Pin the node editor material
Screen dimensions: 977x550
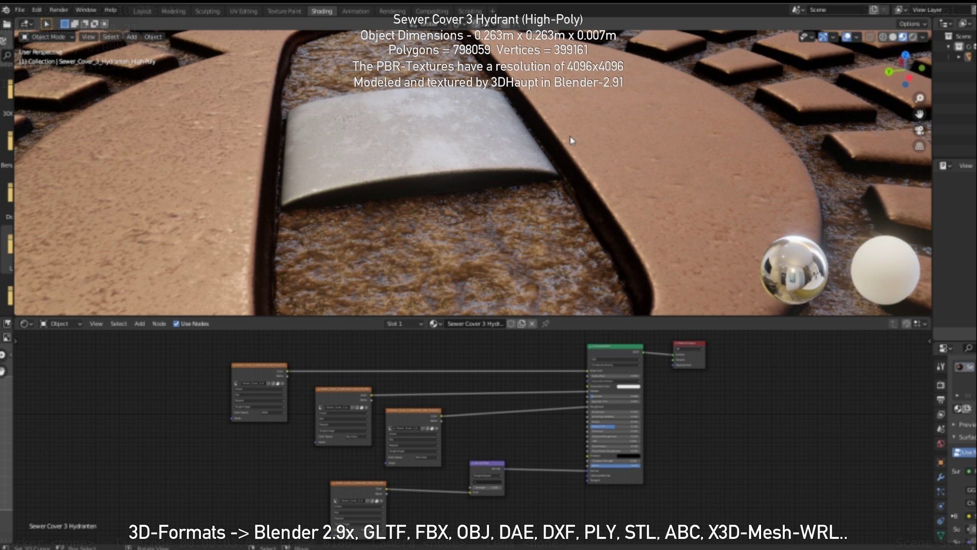(x=546, y=324)
